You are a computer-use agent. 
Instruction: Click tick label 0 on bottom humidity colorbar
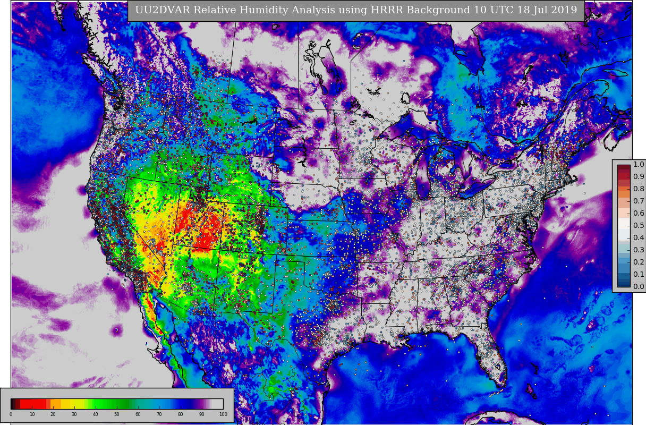(x=11, y=414)
